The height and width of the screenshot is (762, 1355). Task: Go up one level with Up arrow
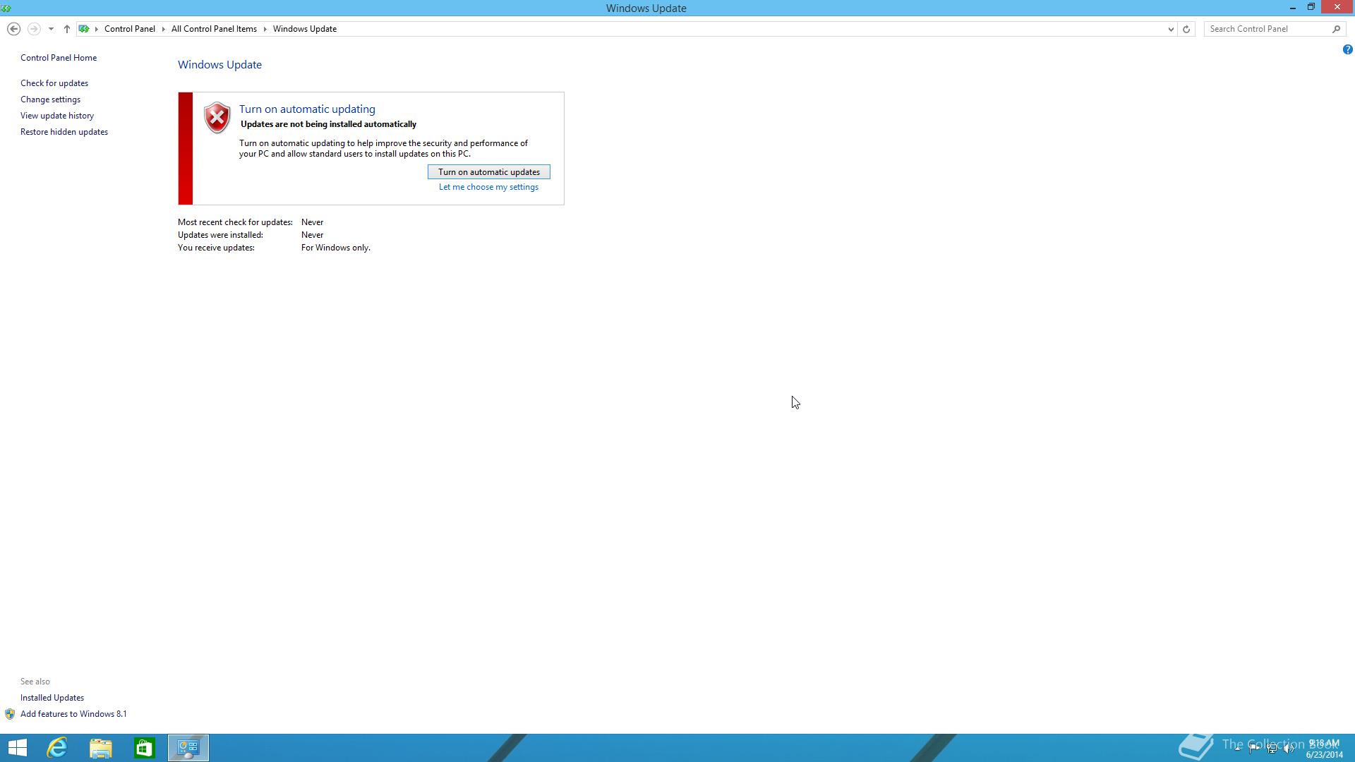coord(67,29)
